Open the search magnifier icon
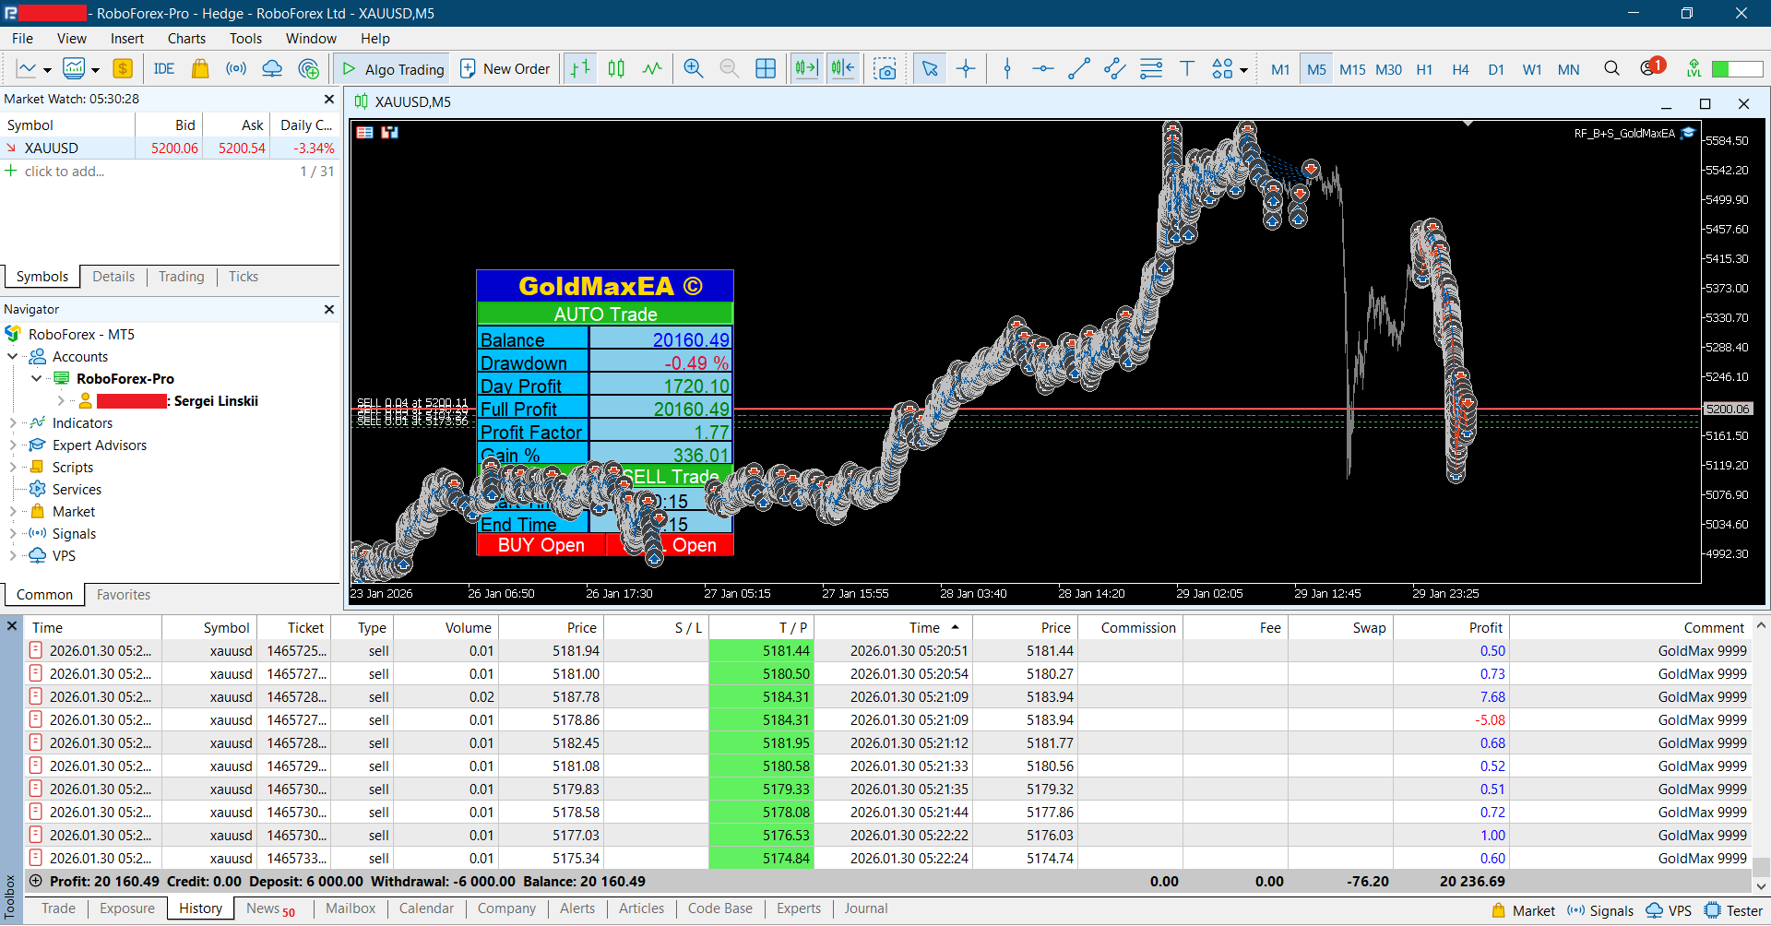 point(1611,68)
